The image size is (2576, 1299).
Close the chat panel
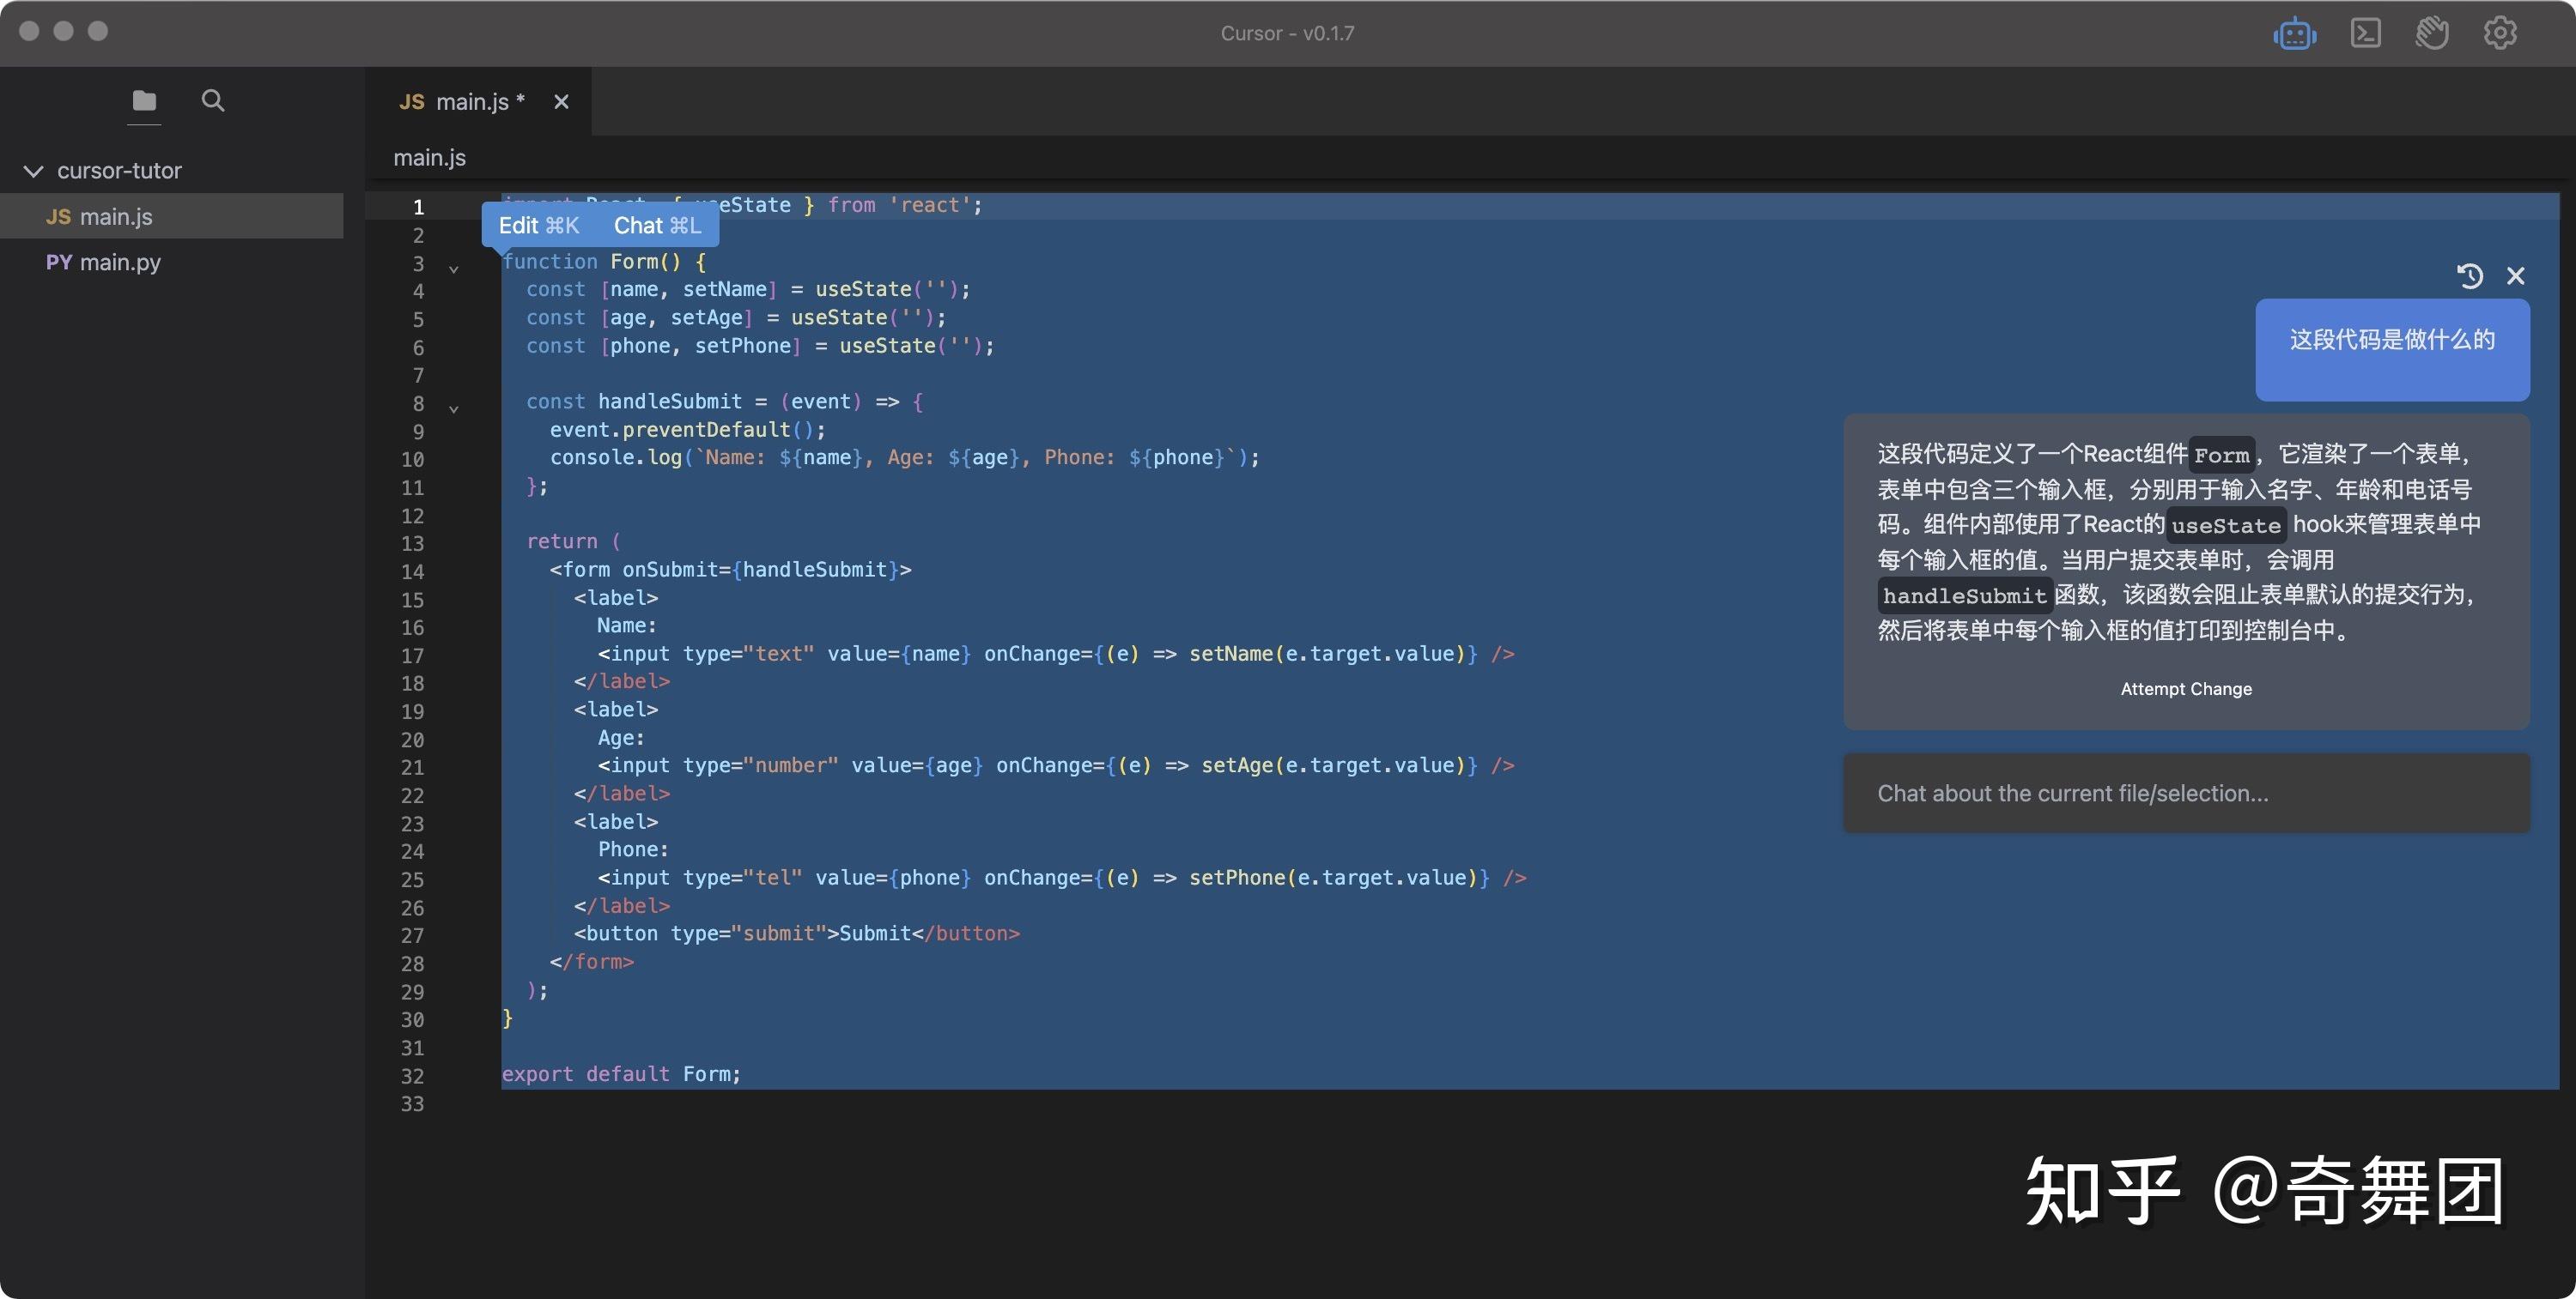click(x=2516, y=275)
